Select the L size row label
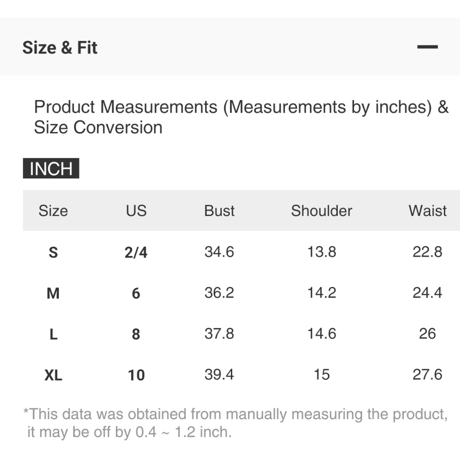The height and width of the screenshot is (460, 460). tap(53, 334)
